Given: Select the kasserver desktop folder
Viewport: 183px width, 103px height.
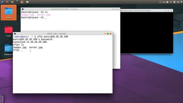Looking at the screenshot, I should pyautogui.click(x=8, y=49).
